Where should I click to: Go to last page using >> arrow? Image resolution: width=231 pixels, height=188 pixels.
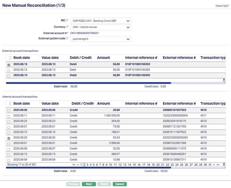tap(218, 165)
